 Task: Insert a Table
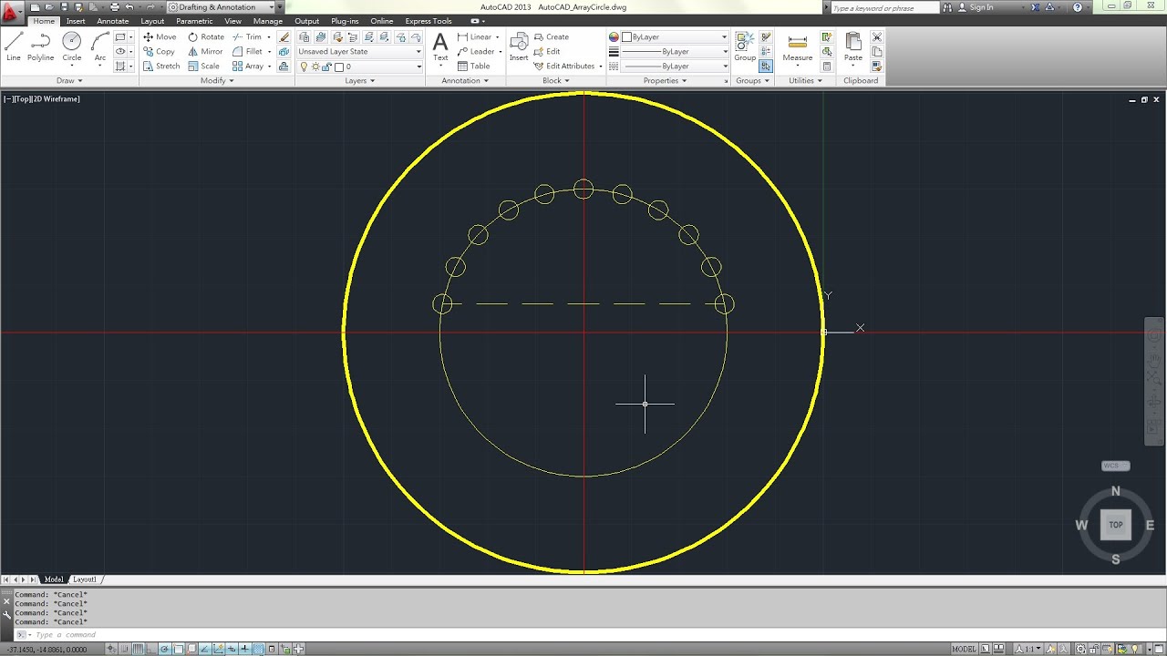pos(473,67)
